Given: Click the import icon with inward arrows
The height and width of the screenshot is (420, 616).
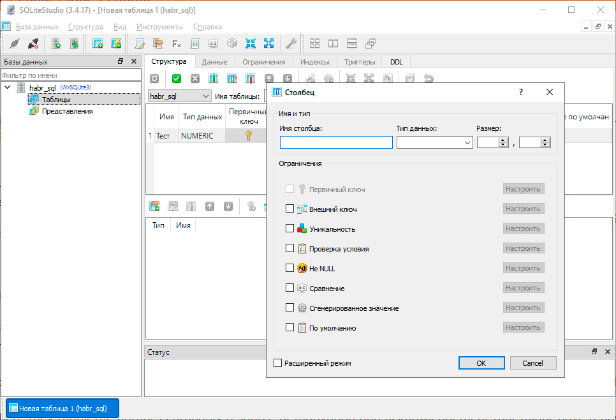Looking at the screenshot, I should click(x=250, y=43).
